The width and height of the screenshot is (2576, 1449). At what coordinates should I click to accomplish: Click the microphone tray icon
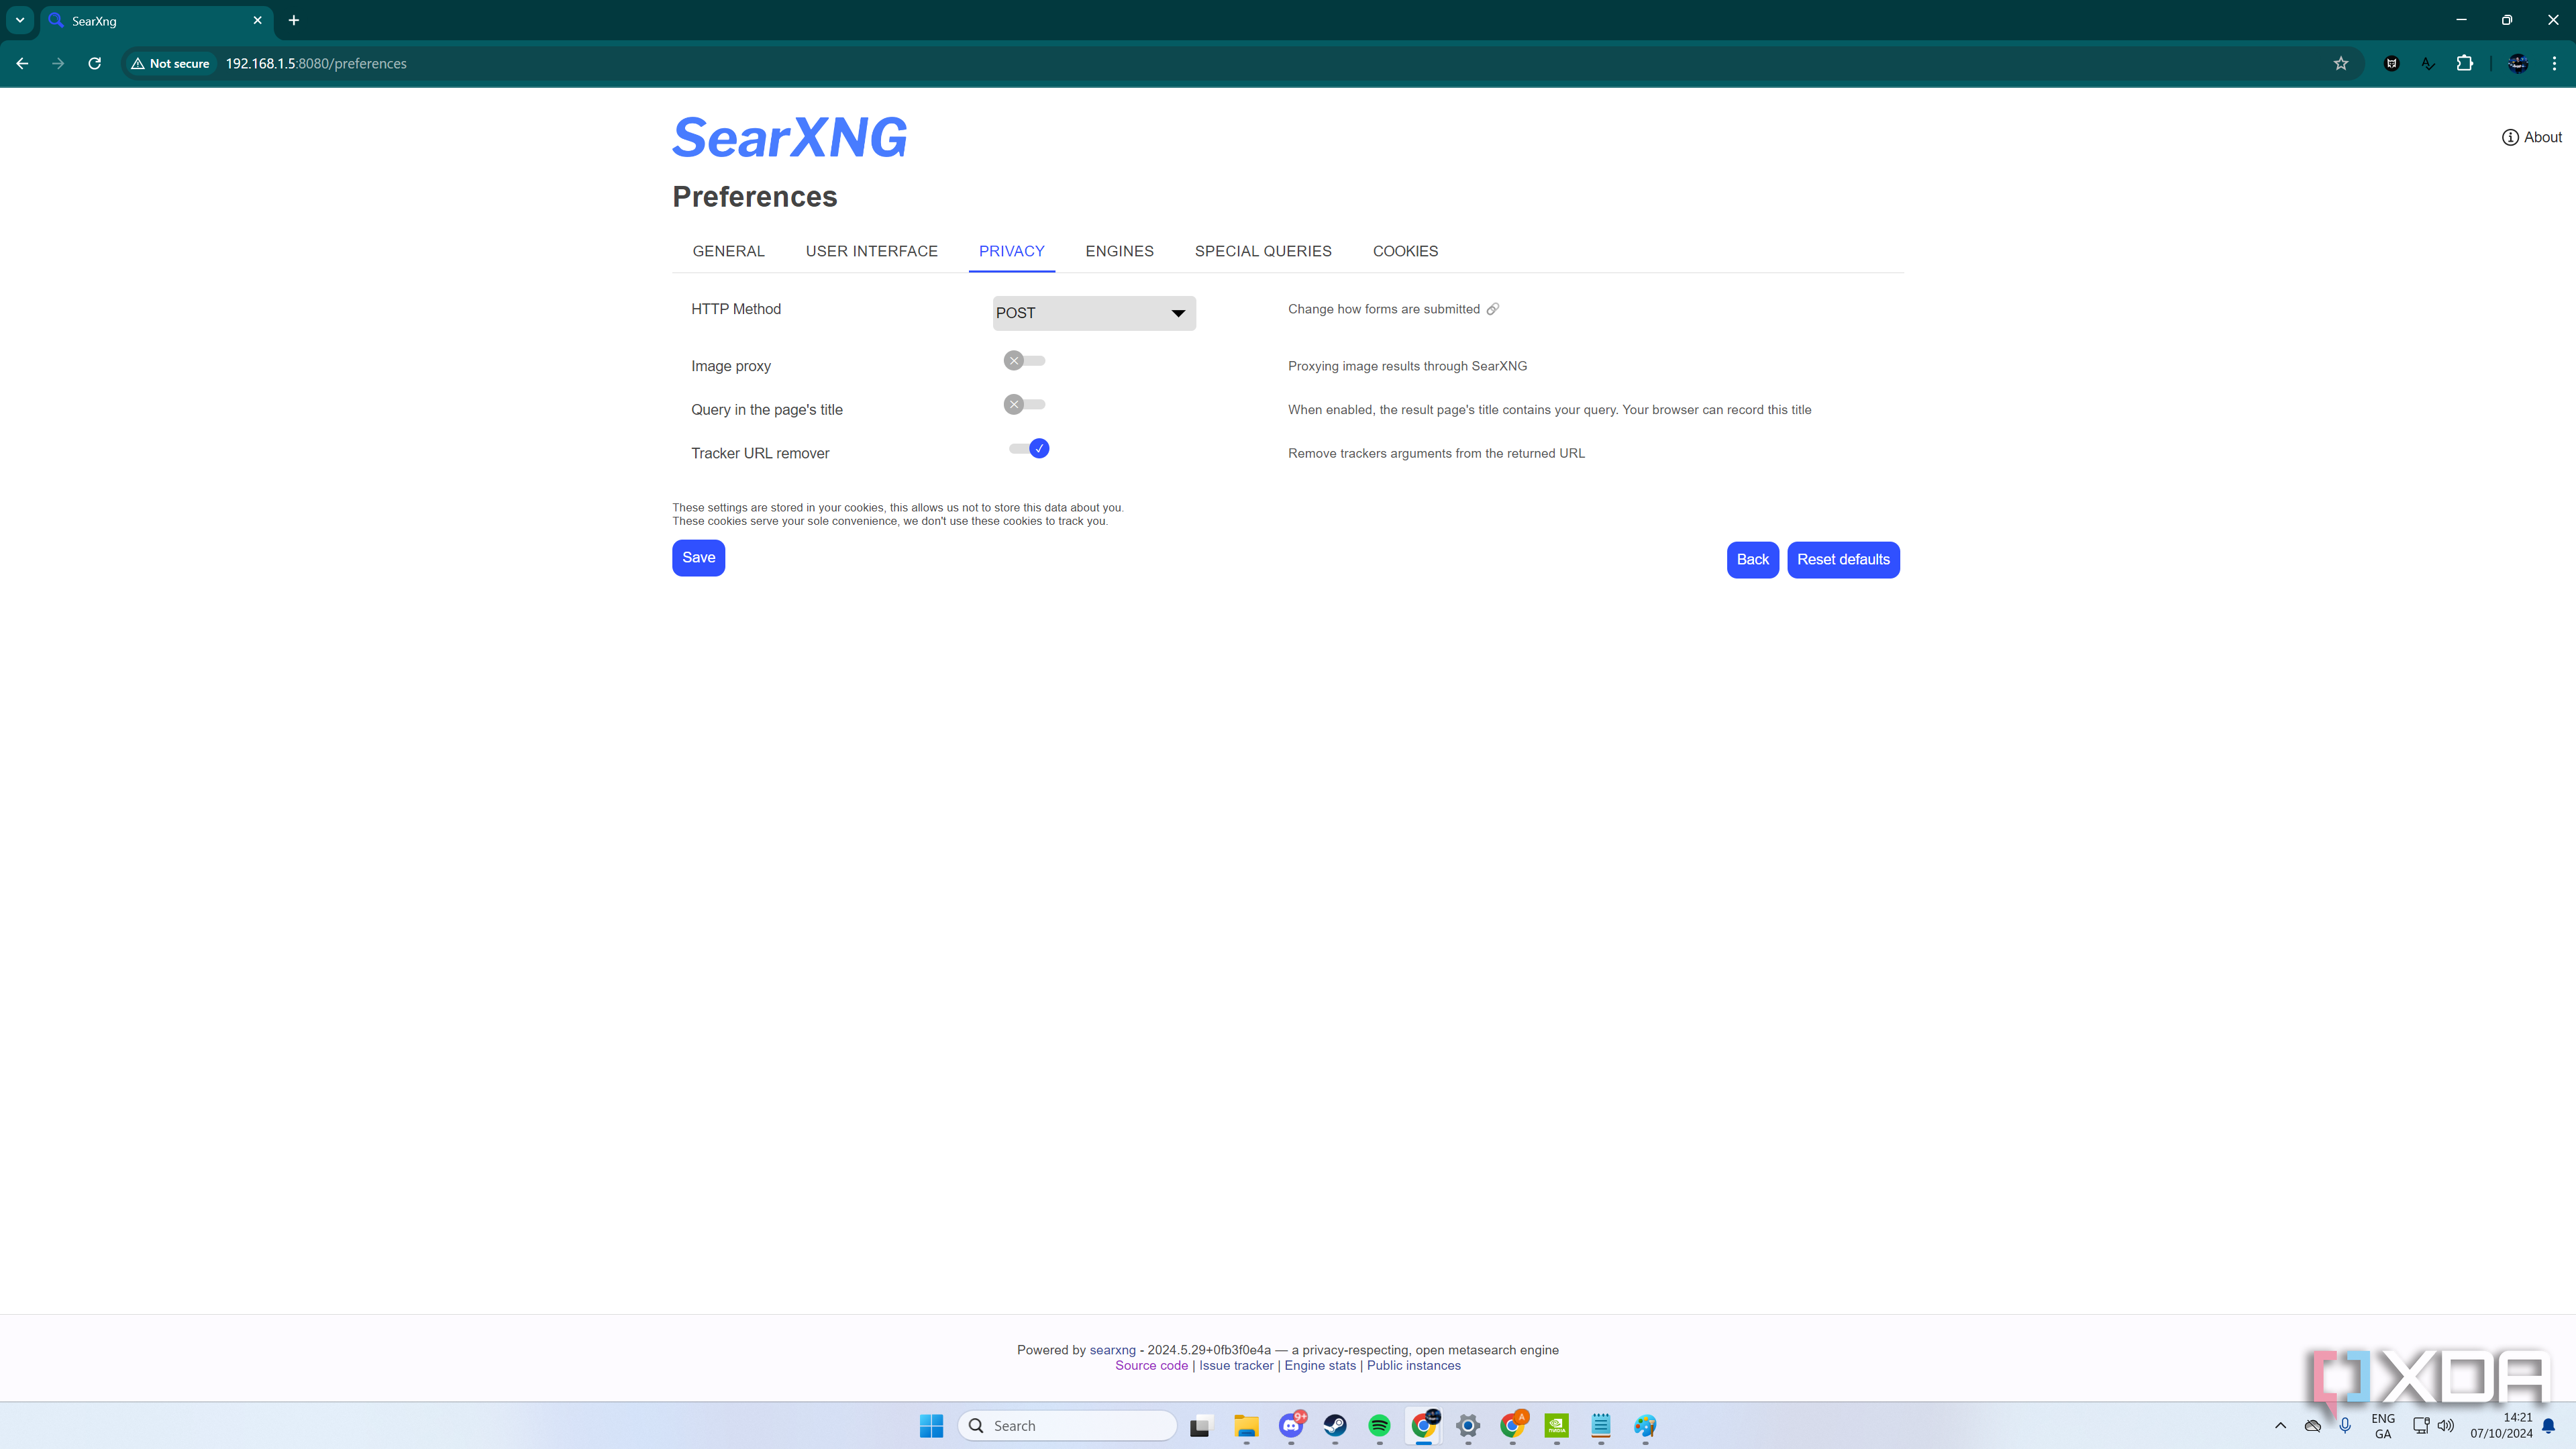(2345, 1426)
